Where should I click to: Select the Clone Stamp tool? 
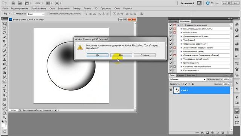tap(4, 60)
